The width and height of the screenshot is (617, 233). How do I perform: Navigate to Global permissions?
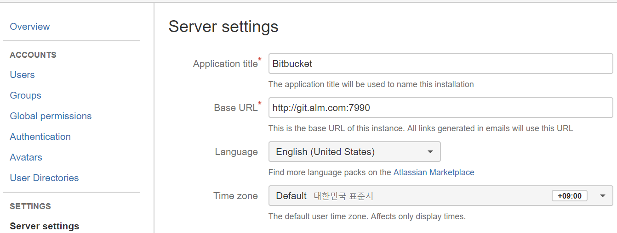point(51,116)
